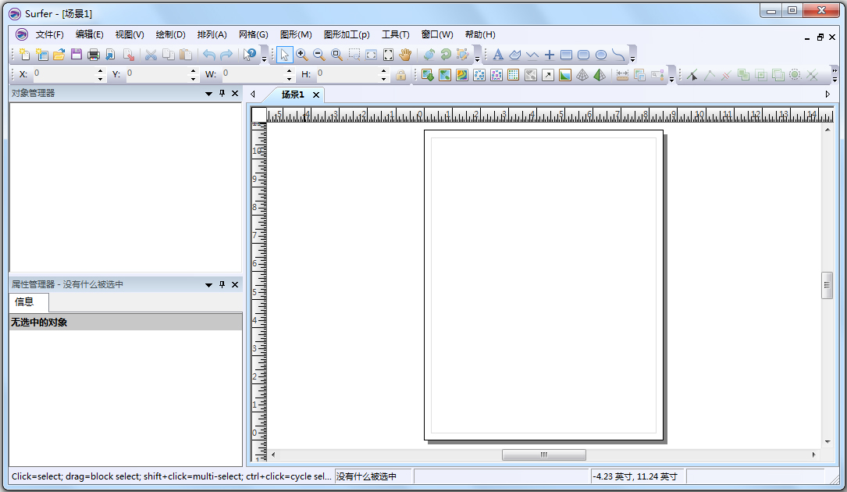The height and width of the screenshot is (492, 847).
Task: Select the Pan hand tool
Action: coord(406,54)
